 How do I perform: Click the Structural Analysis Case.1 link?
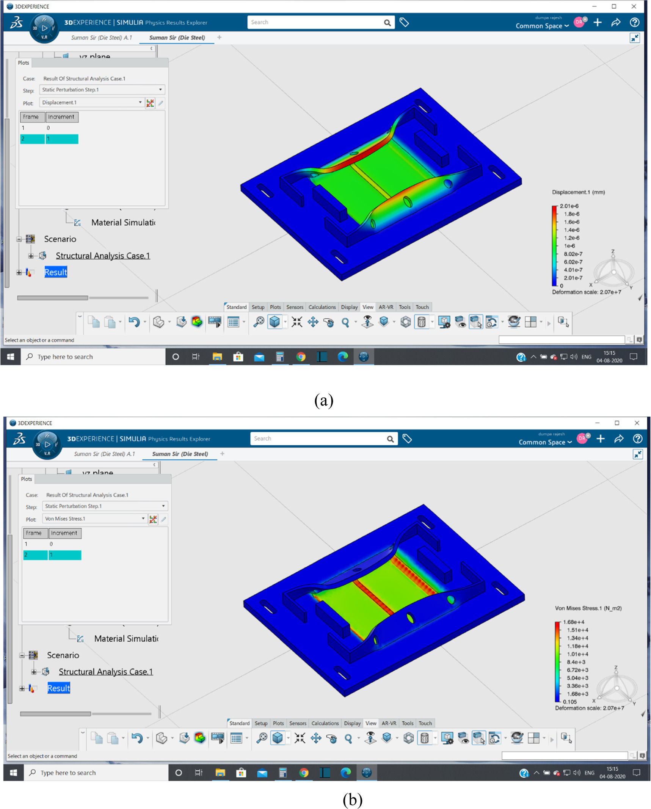103,255
